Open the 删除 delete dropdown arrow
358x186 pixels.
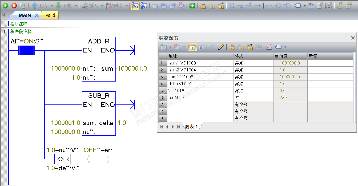[x=127, y=6]
